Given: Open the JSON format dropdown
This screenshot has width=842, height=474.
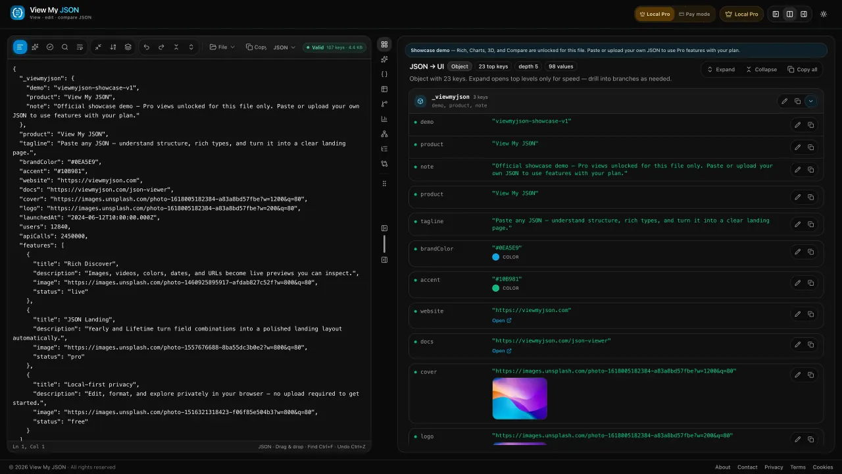Looking at the screenshot, I should click(284, 47).
